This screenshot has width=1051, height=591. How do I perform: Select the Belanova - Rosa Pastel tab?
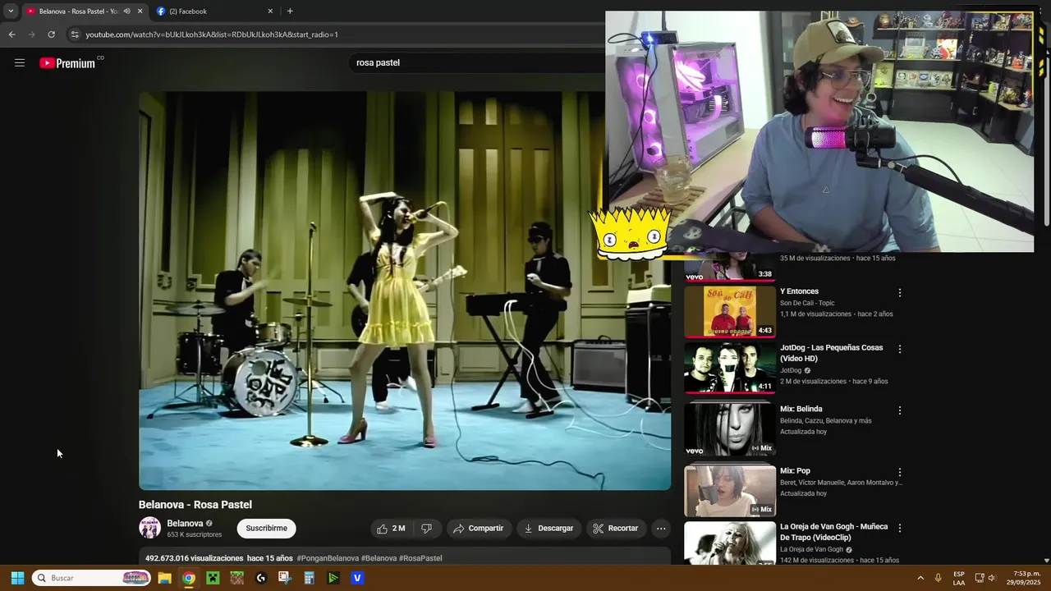(79, 11)
